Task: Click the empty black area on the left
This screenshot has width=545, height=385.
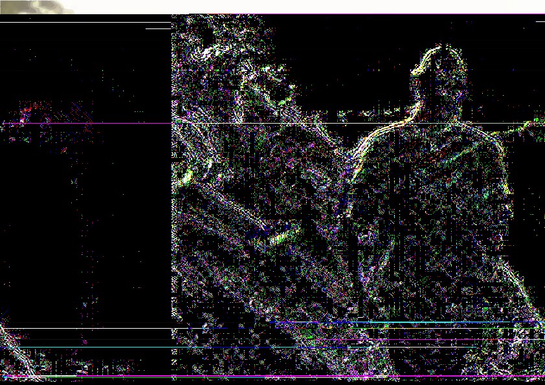Action: (x=87, y=226)
